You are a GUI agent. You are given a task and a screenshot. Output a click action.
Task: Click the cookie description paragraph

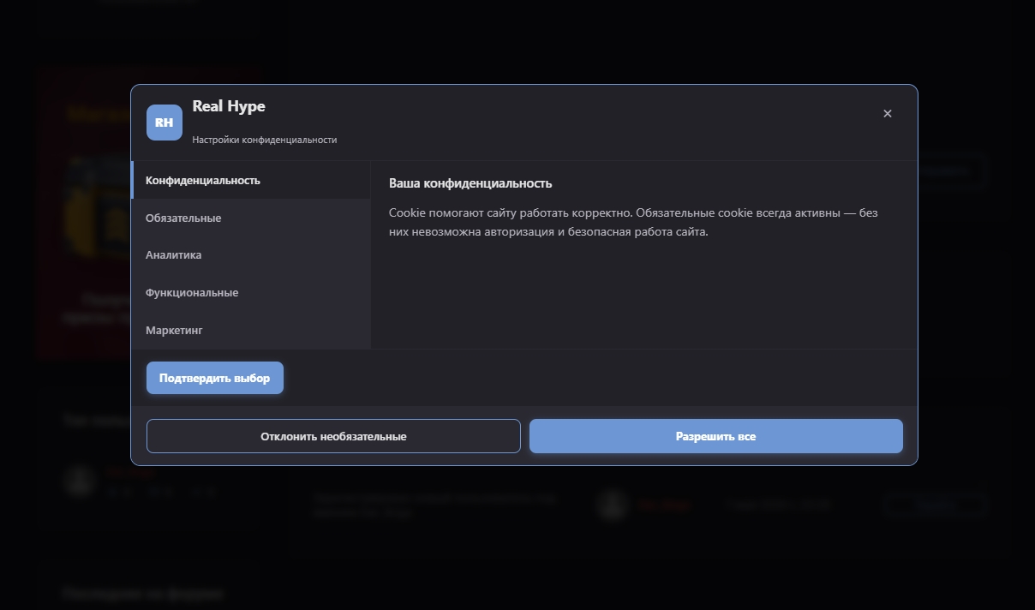pos(633,222)
